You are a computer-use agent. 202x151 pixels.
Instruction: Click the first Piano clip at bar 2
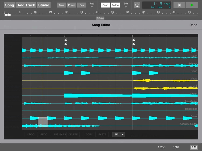point(68,73)
